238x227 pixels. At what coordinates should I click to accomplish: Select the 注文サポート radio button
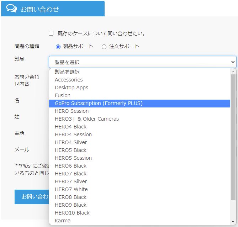click(x=104, y=47)
